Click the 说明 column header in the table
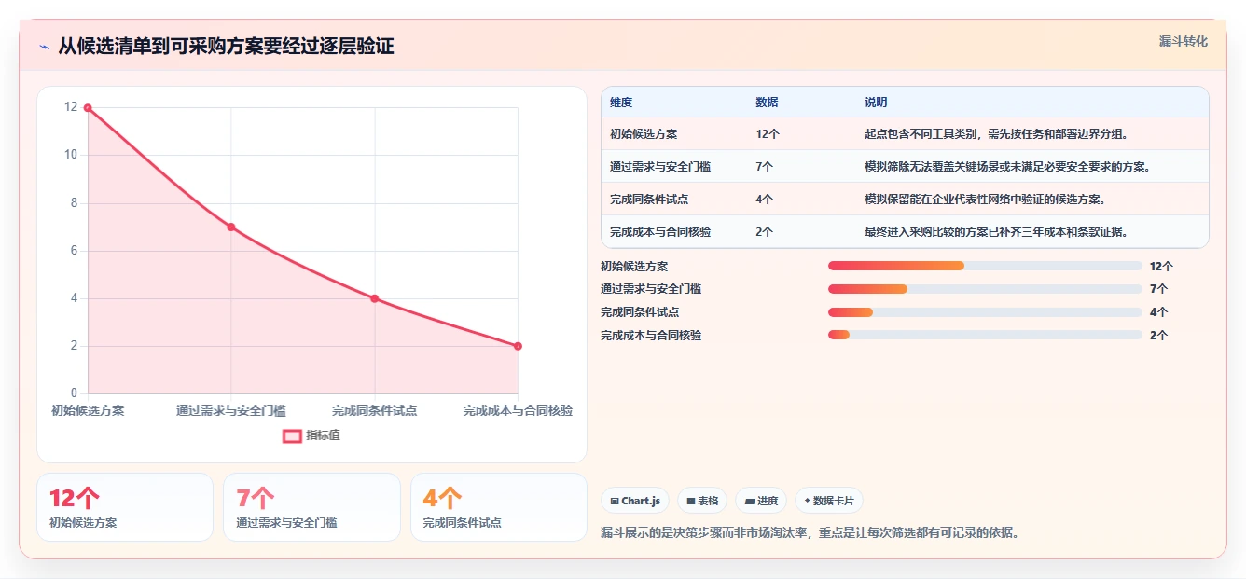 [x=876, y=102]
